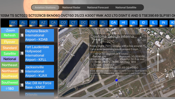Screen dimensions: 175x99
Task: Select Jacksonville International Airport - KJAX
Action: (x=39, y=71)
